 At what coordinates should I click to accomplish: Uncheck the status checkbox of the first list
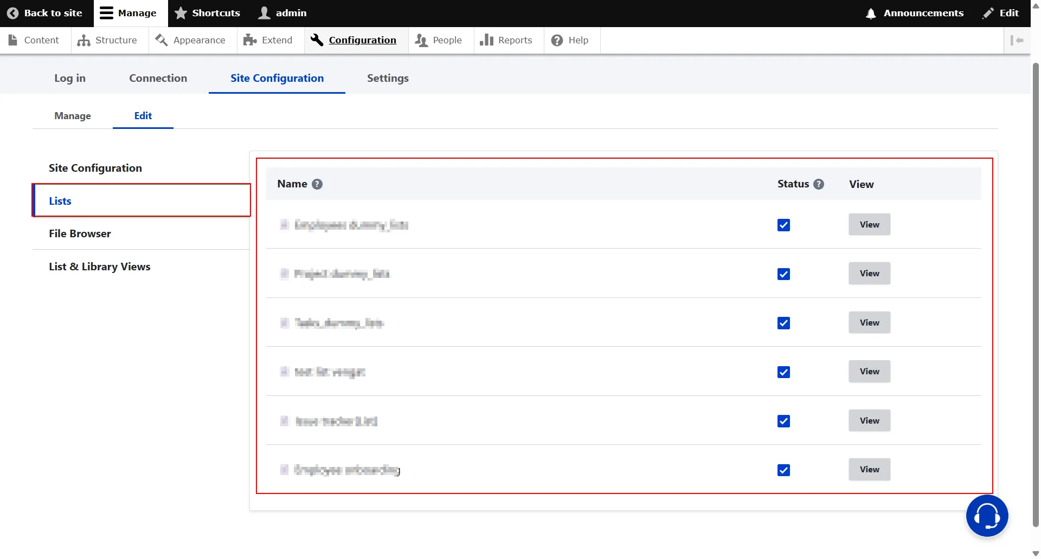coord(783,225)
